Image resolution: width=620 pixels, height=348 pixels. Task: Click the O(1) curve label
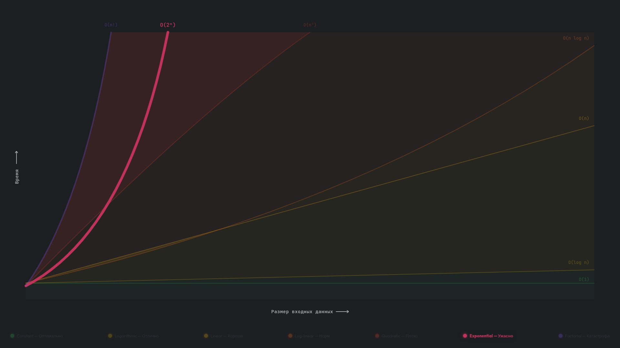point(584,279)
